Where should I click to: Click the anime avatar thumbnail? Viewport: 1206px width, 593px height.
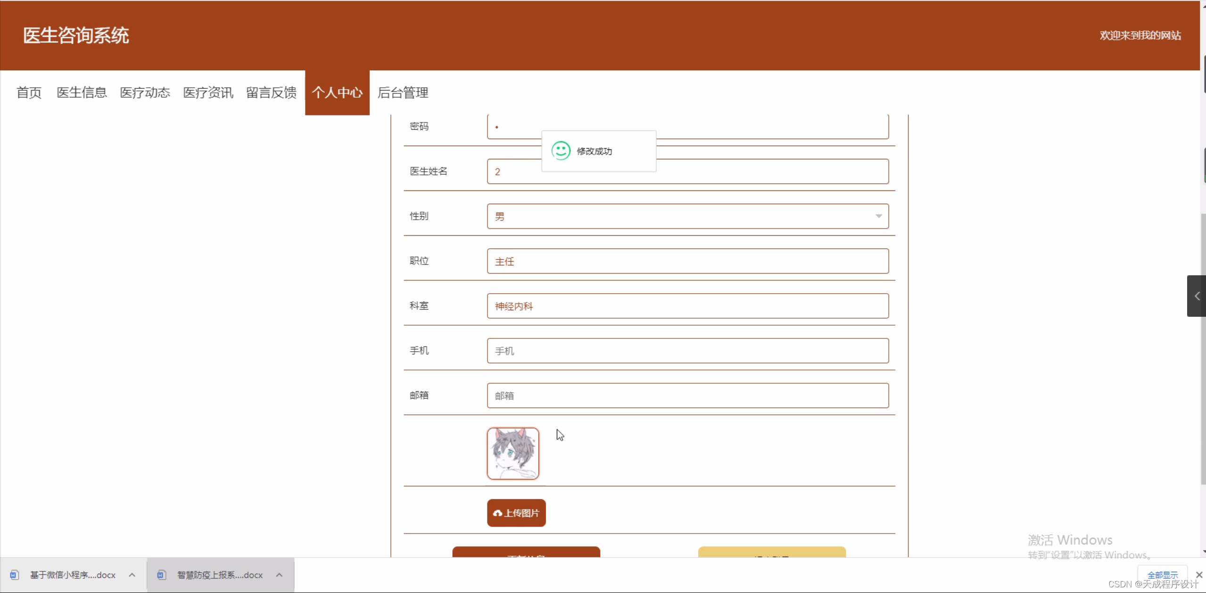[x=512, y=453]
